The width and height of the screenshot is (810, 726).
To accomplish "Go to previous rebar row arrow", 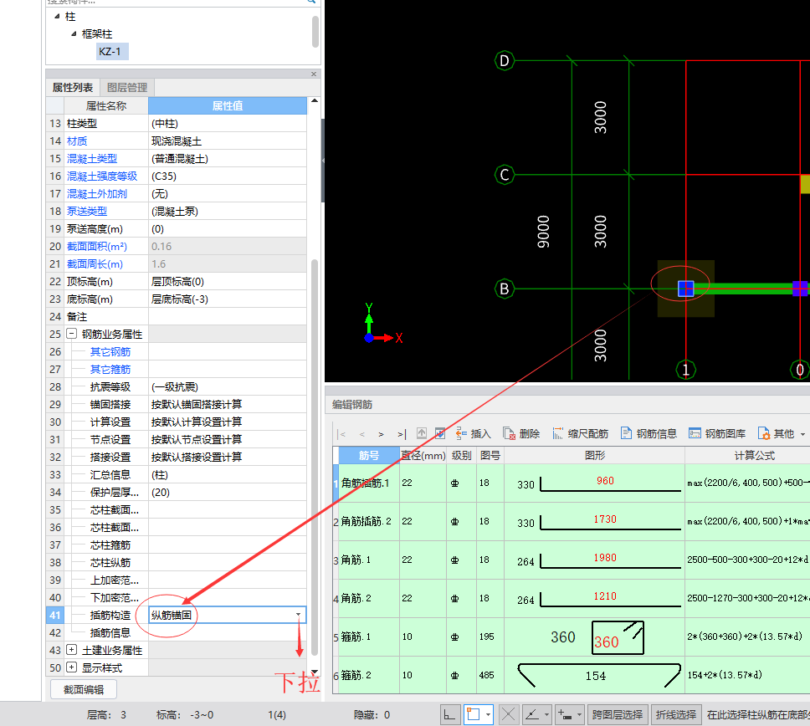I will point(361,434).
